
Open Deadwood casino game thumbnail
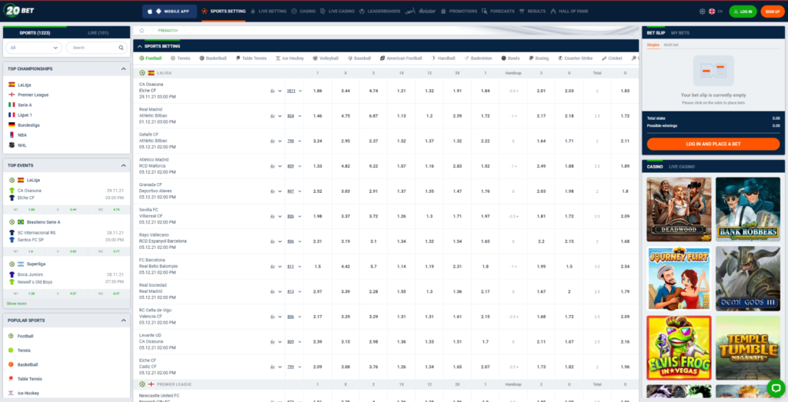(679, 209)
